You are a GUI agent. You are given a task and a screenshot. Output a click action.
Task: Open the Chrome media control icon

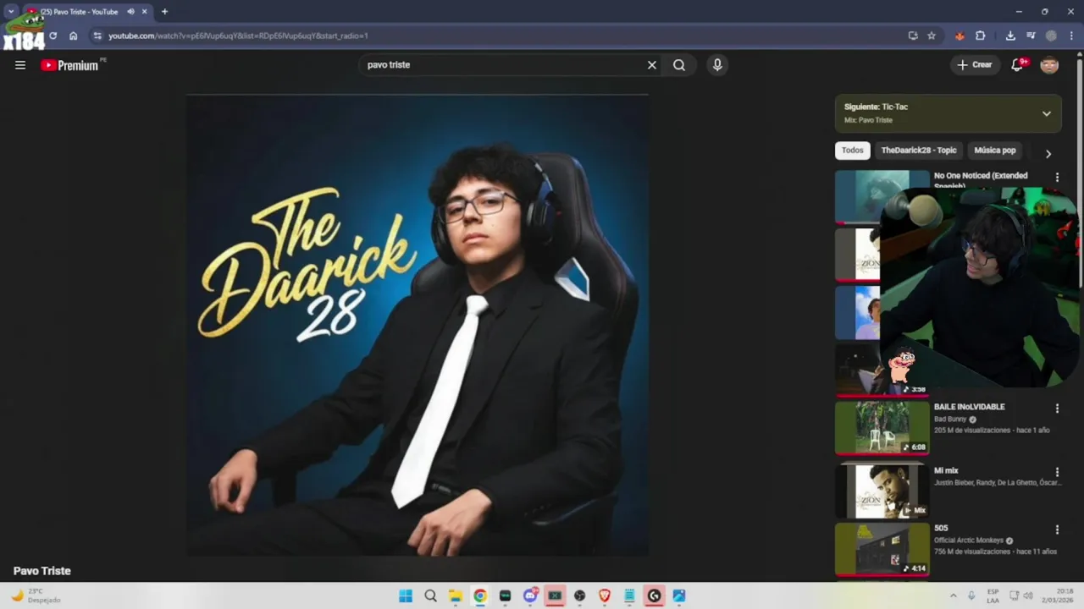(x=1031, y=36)
